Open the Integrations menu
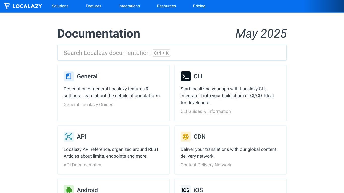 click(129, 6)
